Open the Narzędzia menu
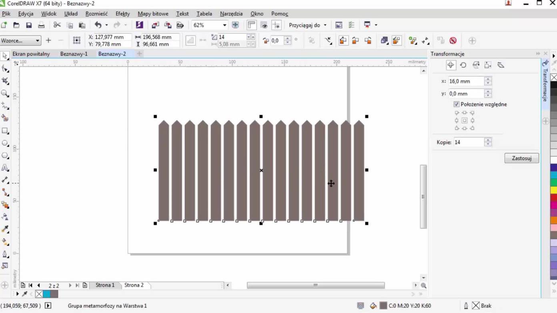 (231, 14)
